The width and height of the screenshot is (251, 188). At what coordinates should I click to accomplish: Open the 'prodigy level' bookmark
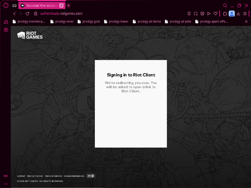pyautogui.click(x=62, y=22)
